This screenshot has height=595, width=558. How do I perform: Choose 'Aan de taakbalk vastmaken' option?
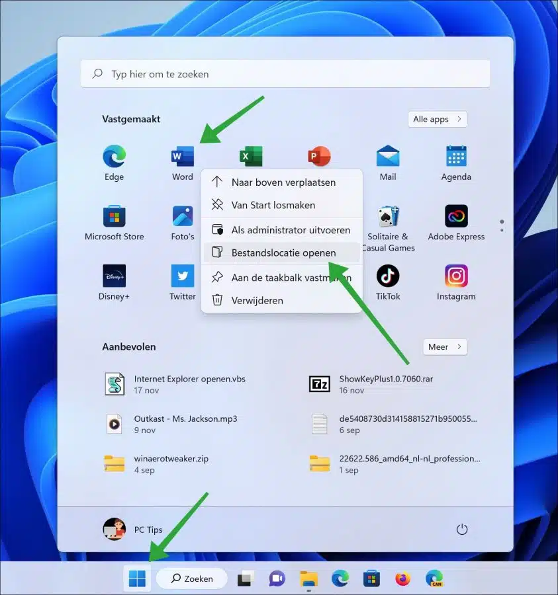pos(281,278)
